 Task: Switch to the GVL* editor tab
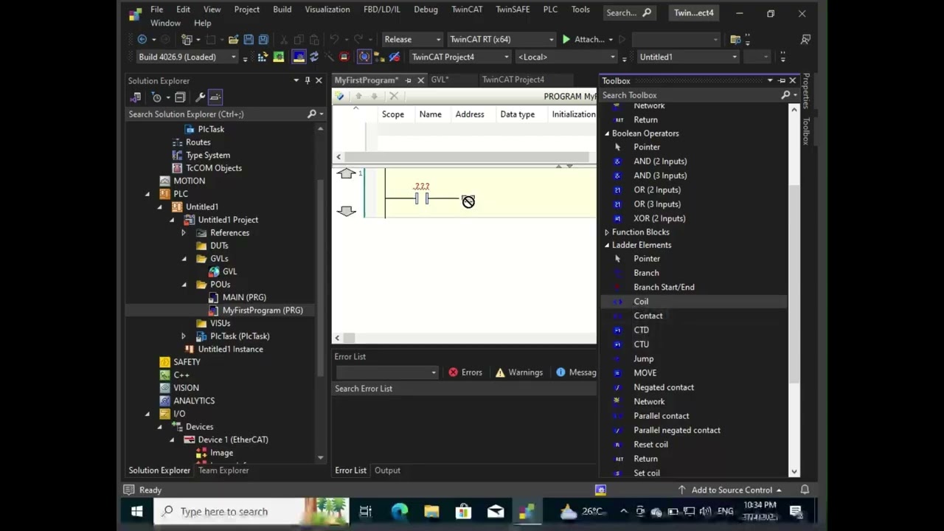440,80
